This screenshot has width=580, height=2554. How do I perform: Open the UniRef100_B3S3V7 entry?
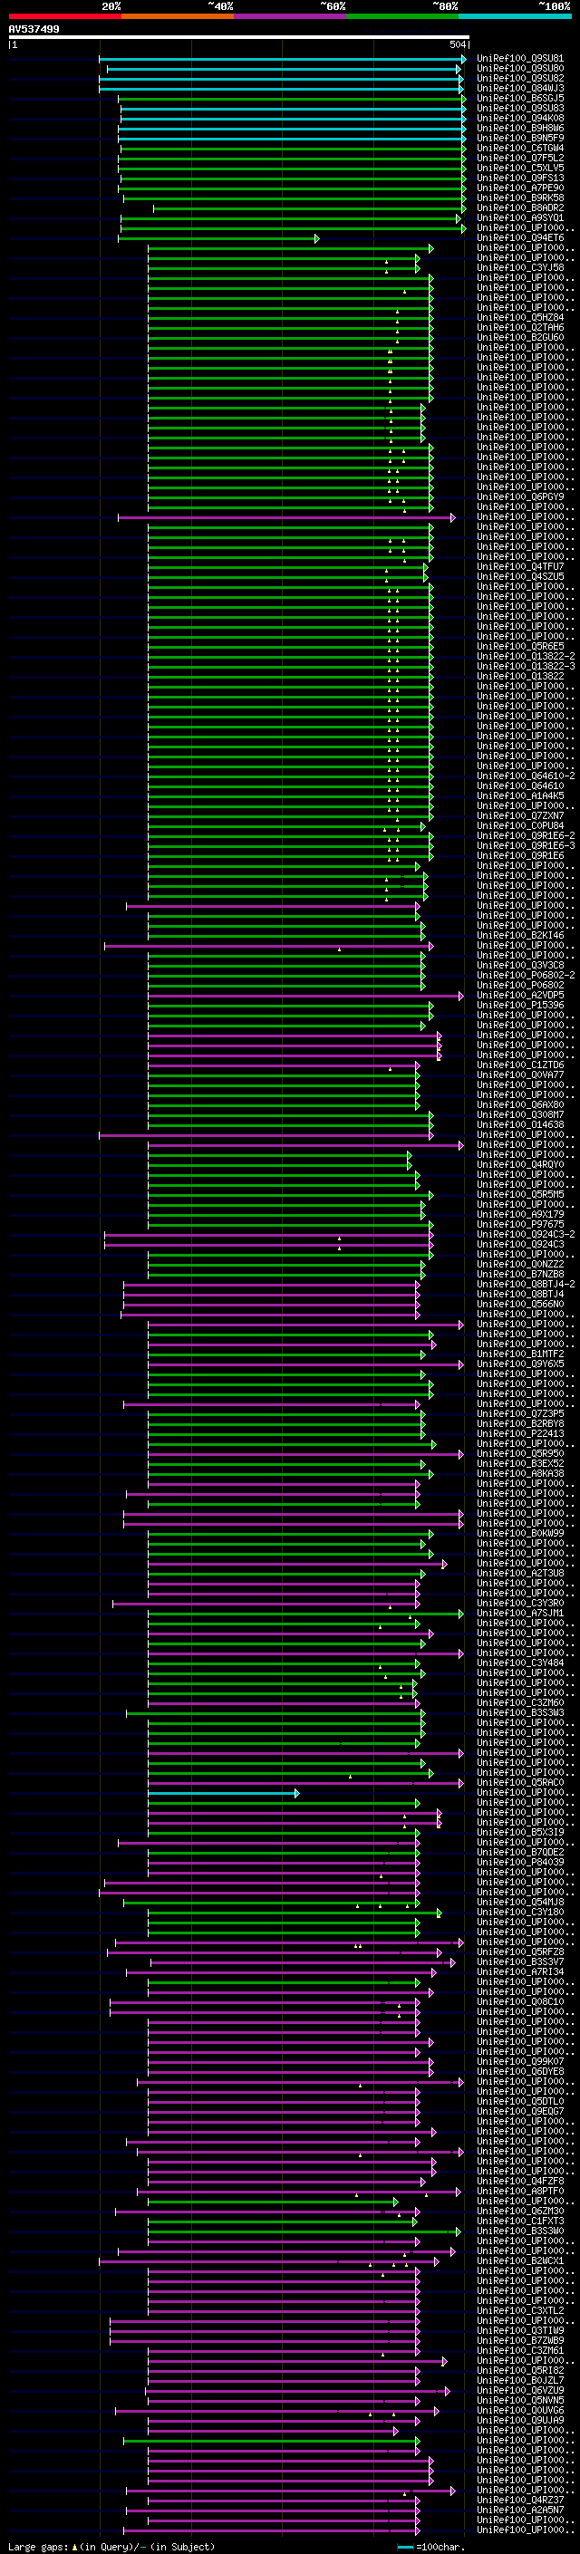click(x=520, y=1961)
